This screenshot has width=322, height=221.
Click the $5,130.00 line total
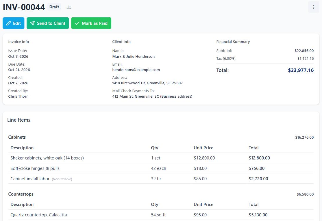pos(258,215)
